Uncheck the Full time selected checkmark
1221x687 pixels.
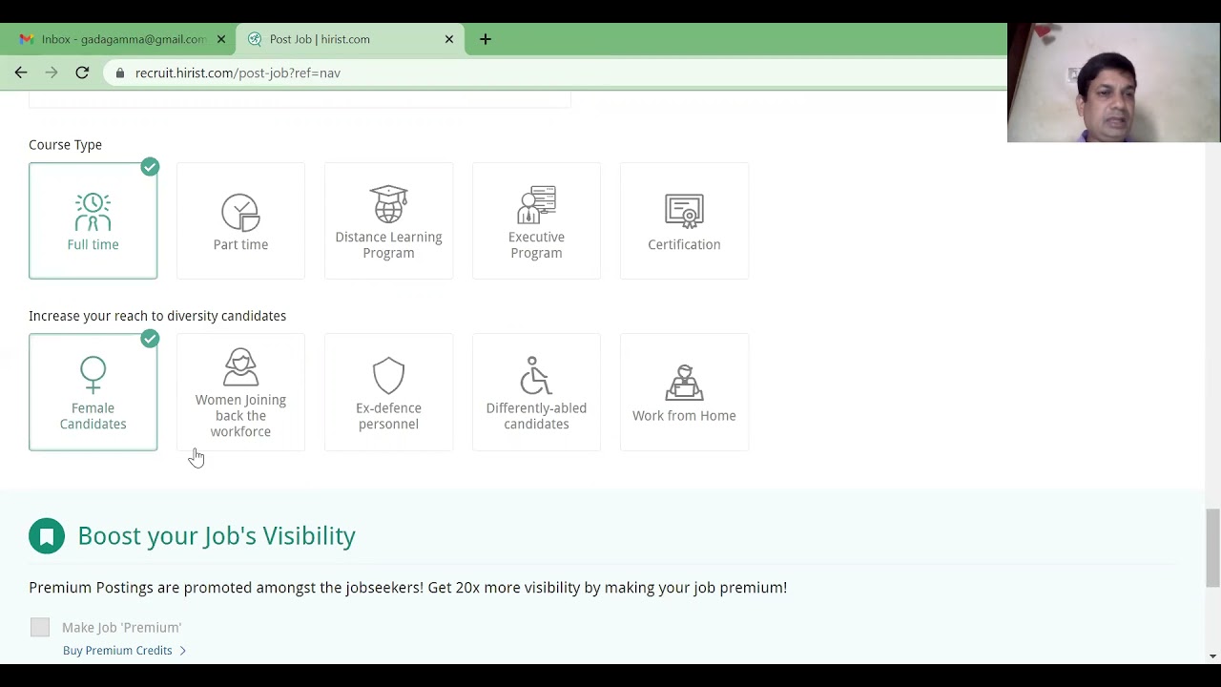point(150,167)
